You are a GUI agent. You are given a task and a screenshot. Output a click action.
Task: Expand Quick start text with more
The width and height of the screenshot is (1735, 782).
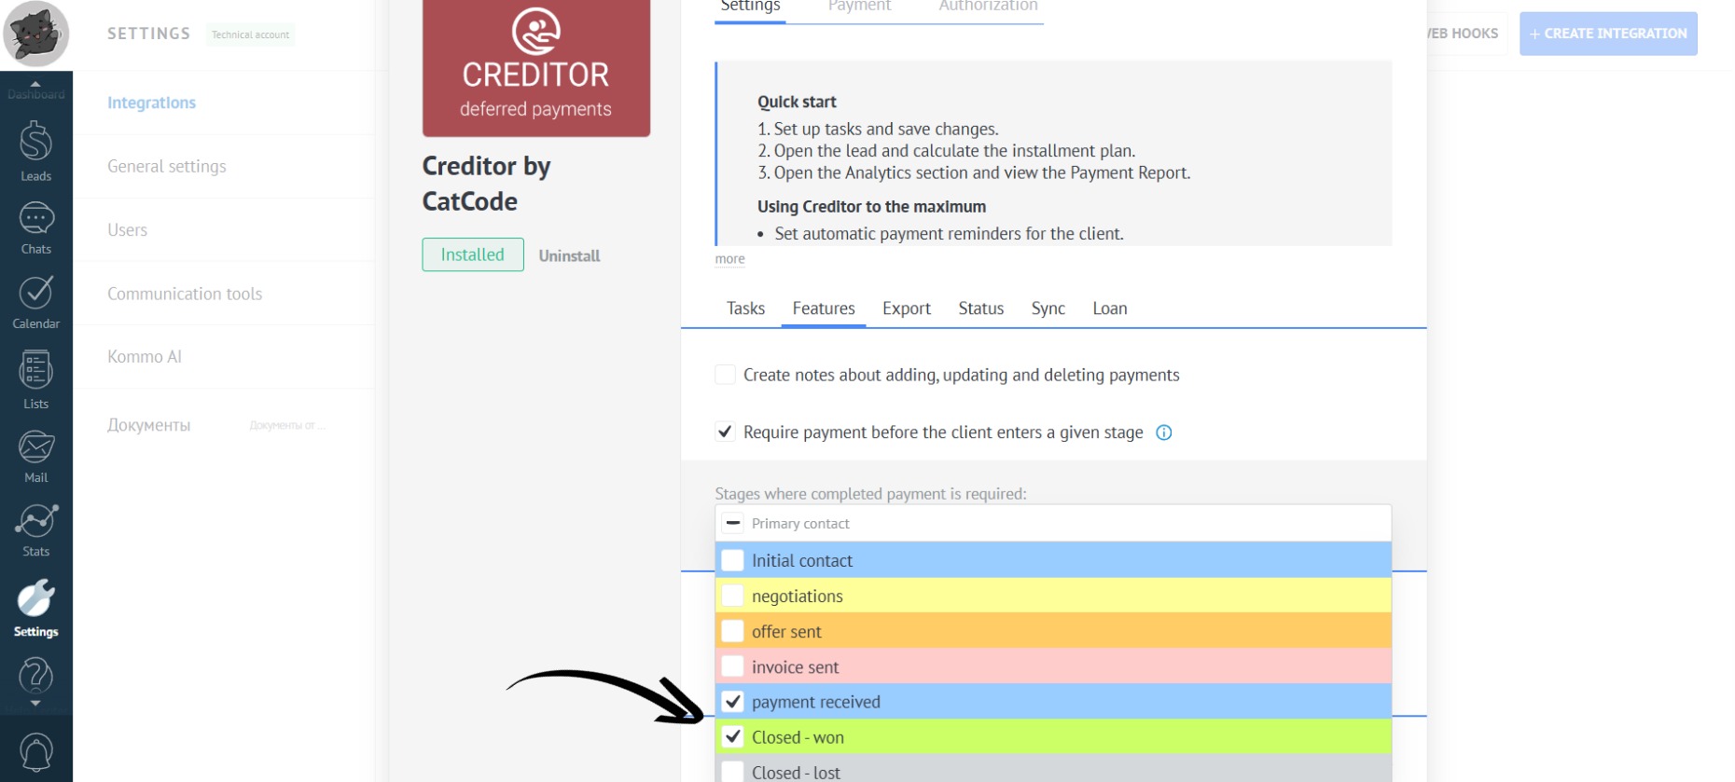(729, 259)
